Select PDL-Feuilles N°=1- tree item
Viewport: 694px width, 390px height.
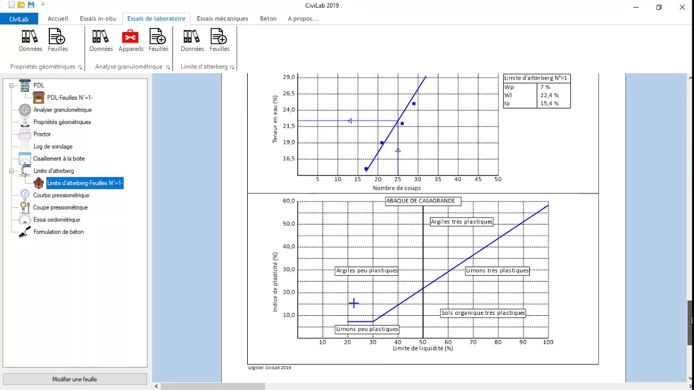tap(70, 97)
